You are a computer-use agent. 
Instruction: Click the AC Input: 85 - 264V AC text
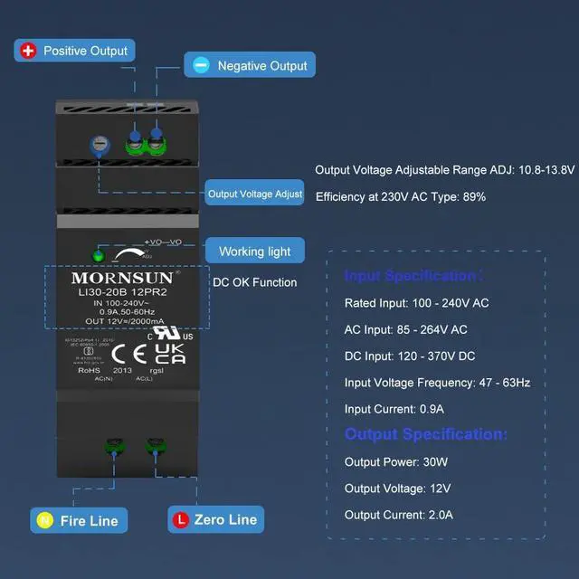click(x=406, y=329)
